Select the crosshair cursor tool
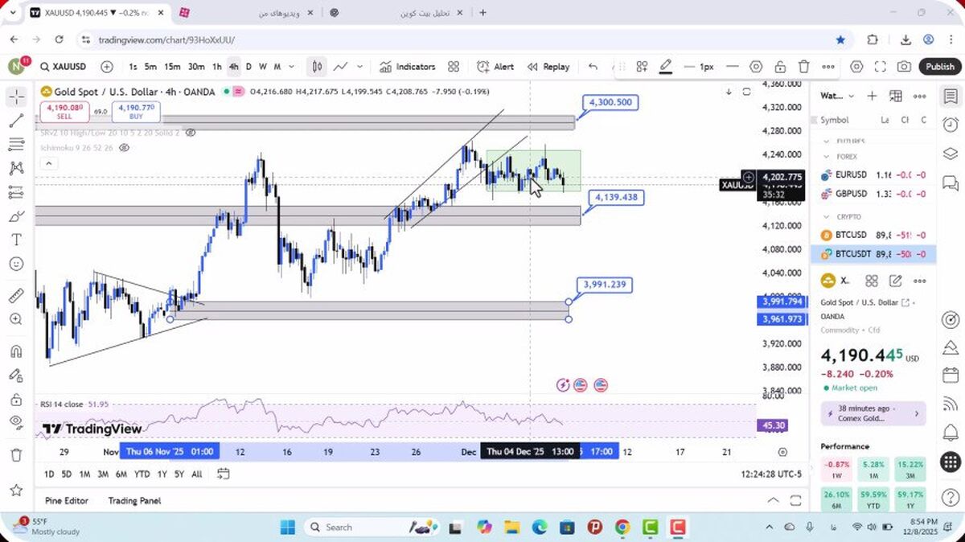Screen dimensions: 965x542 16,97
